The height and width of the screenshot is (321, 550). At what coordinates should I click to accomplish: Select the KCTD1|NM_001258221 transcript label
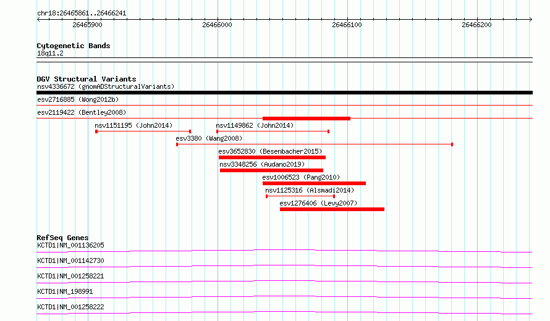[x=70, y=276]
